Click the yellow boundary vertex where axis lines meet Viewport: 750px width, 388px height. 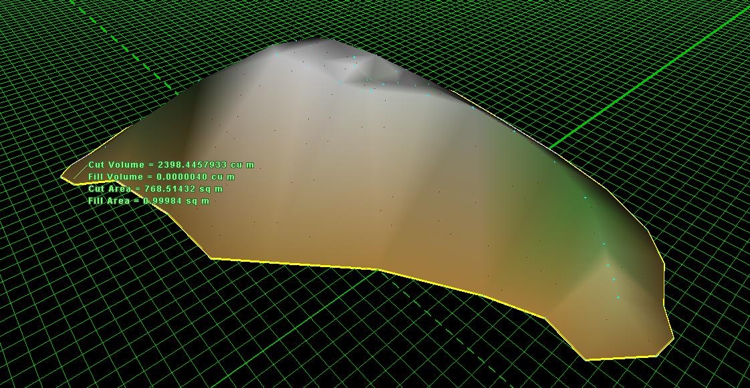378,270
